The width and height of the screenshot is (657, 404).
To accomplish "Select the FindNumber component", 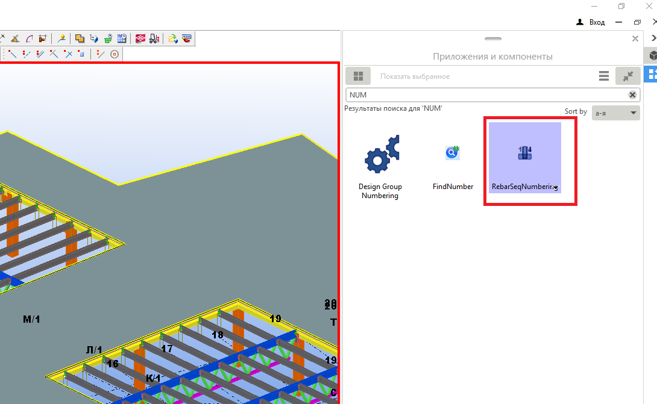I will coord(453,167).
